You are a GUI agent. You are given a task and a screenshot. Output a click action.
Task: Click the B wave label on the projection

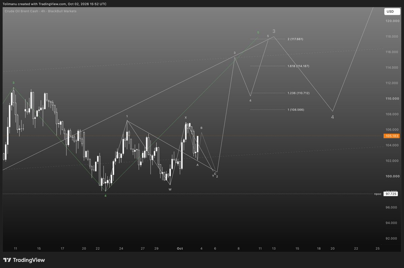point(201,128)
